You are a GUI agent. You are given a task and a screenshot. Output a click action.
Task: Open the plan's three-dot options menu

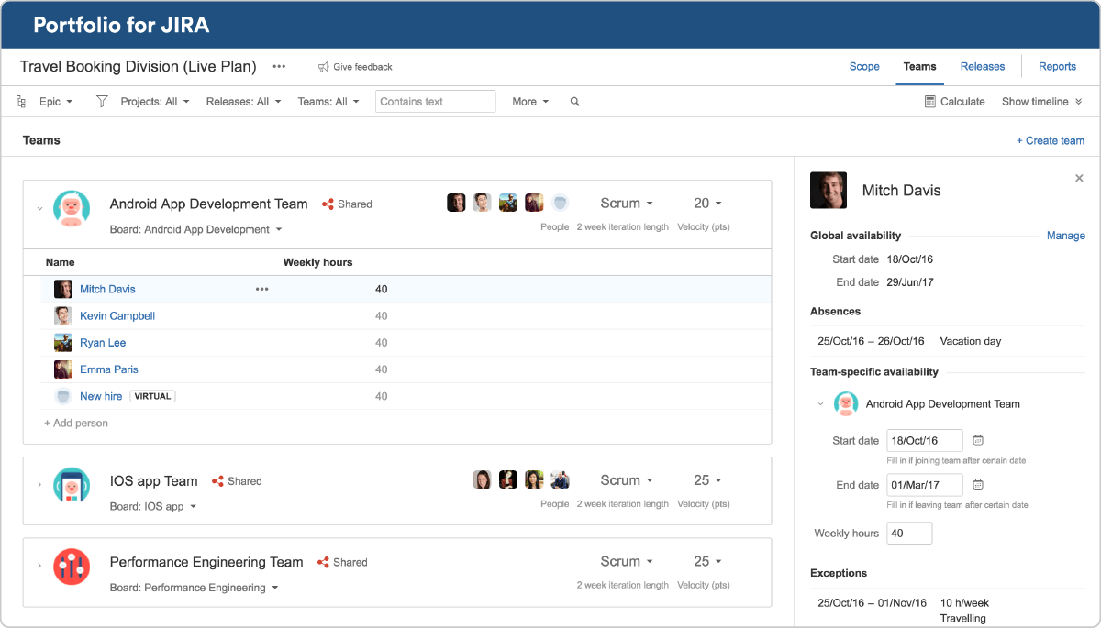click(x=279, y=67)
